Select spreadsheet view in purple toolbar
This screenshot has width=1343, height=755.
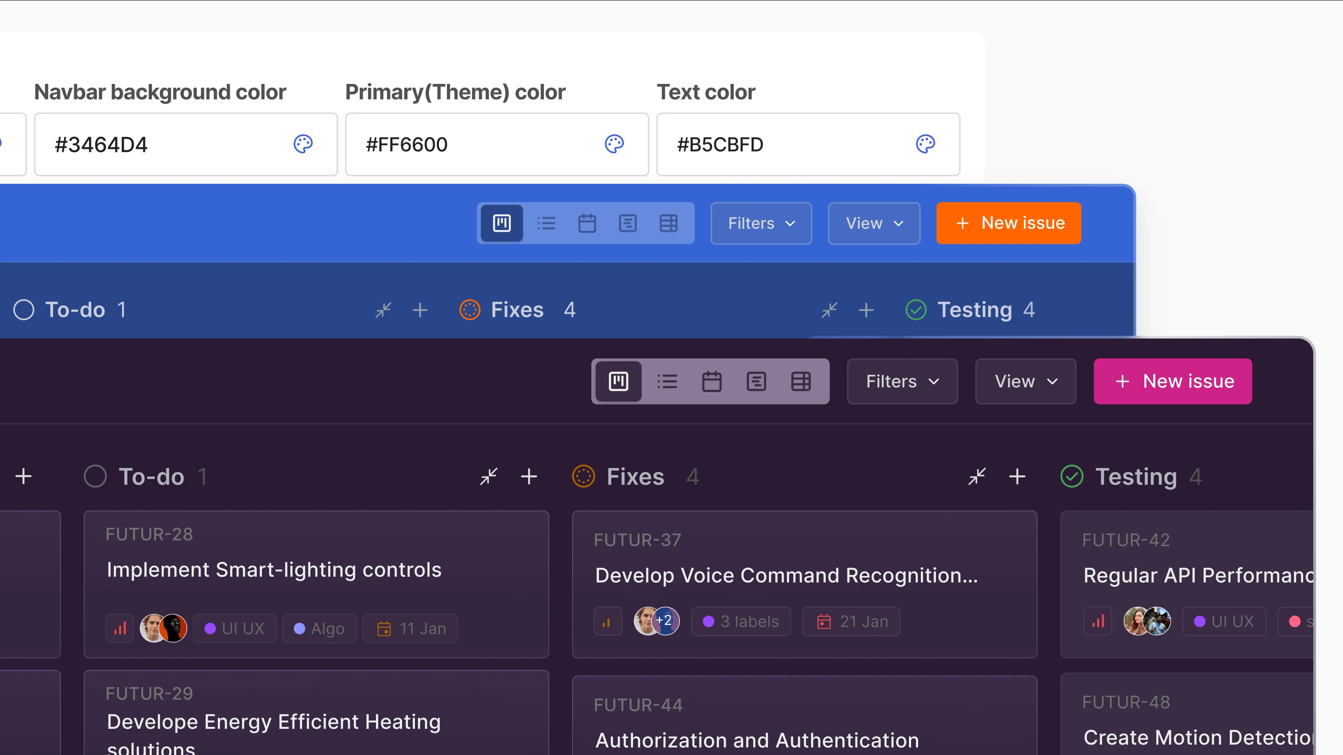(801, 381)
